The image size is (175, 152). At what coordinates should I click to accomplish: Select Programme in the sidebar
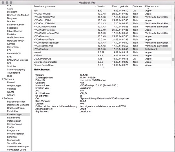pos(13,130)
